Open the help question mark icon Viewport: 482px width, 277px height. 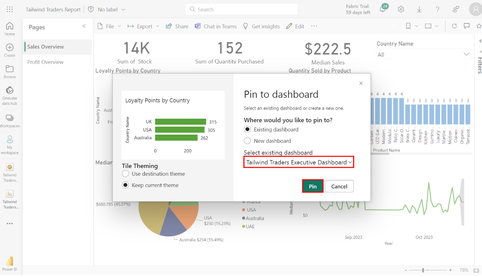click(x=438, y=9)
